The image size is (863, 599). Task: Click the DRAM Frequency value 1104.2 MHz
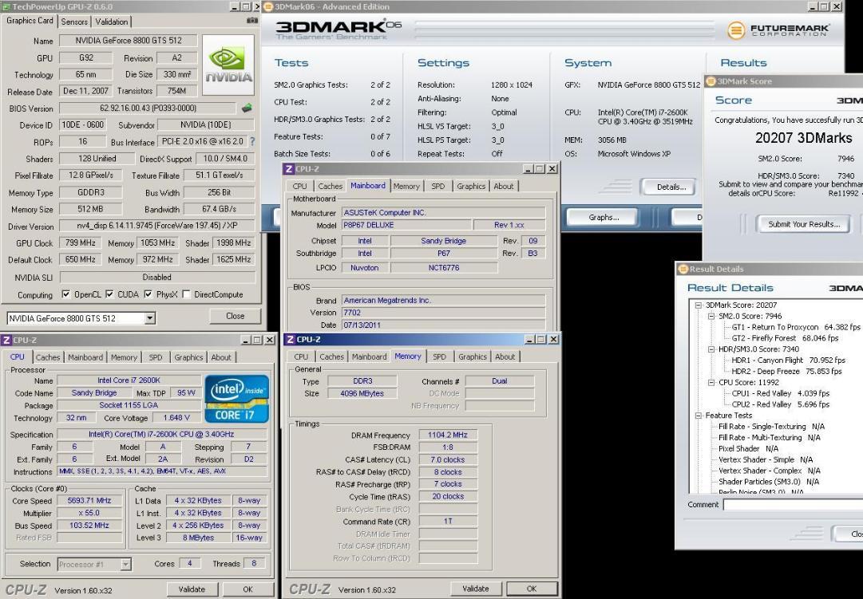pos(448,435)
